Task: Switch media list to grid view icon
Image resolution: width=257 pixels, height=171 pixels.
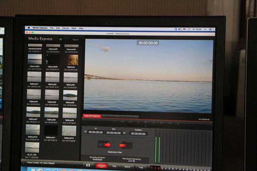Action: 60,39
